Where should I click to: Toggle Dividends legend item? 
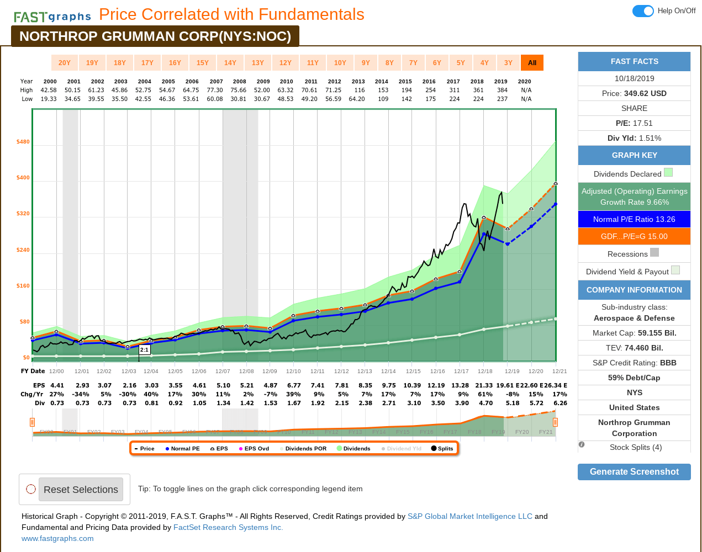click(x=353, y=448)
